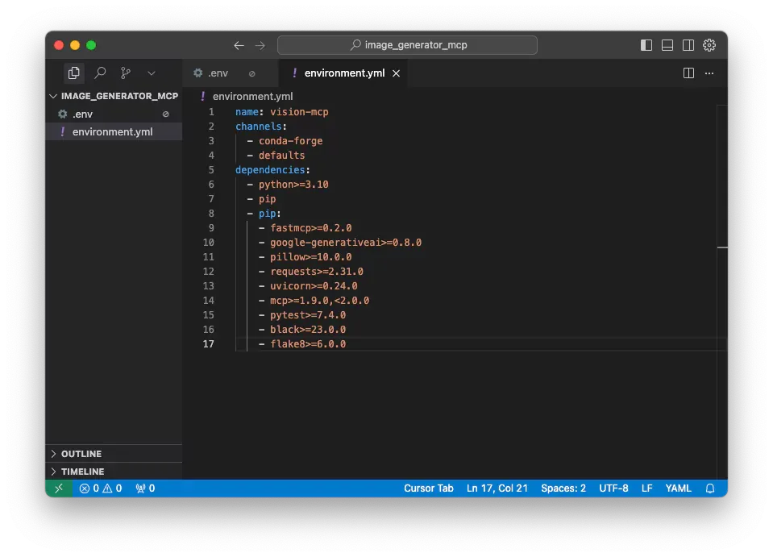This screenshot has width=773, height=557.
Task: Toggle the secondary sidebar layout icon
Action: click(x=688, y=45)
